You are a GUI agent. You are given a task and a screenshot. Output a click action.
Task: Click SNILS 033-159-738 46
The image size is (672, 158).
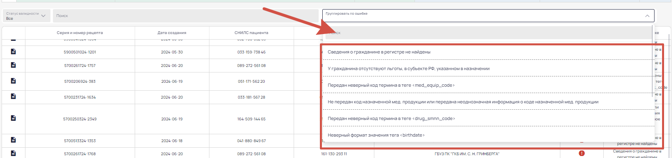point(252,52)
